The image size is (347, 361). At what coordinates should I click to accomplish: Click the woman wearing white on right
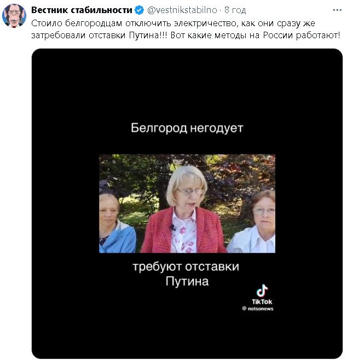253,221
